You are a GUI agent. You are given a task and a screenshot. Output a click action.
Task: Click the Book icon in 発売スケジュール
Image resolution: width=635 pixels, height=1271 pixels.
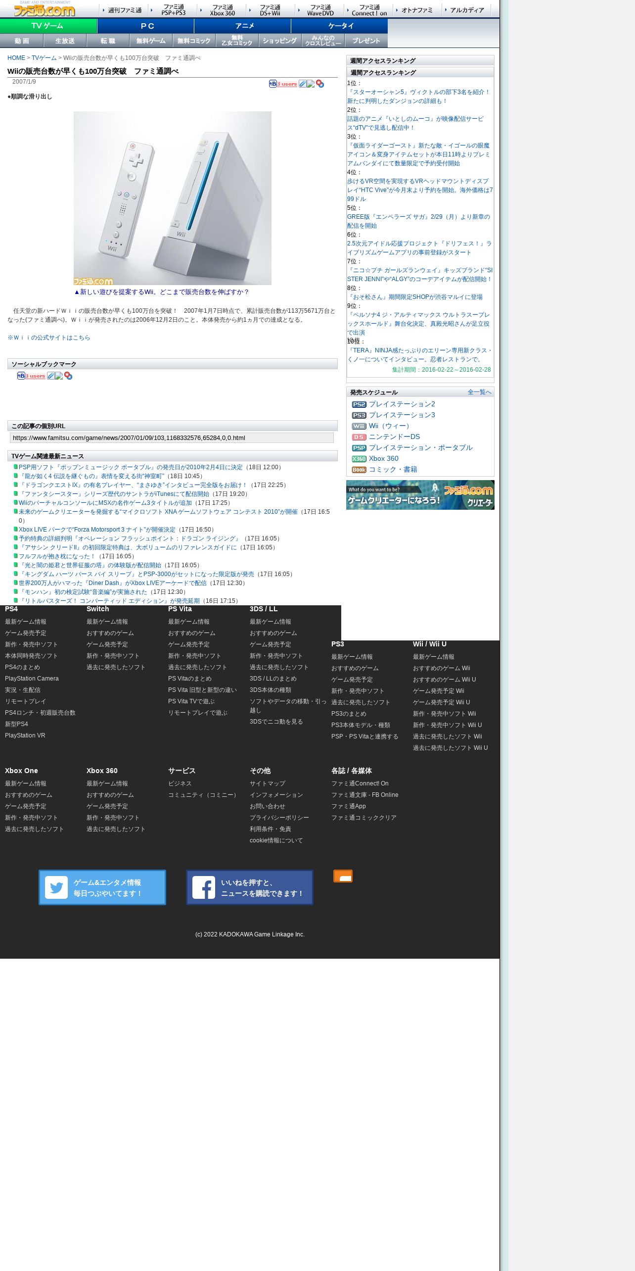click(x=359, y=470)
